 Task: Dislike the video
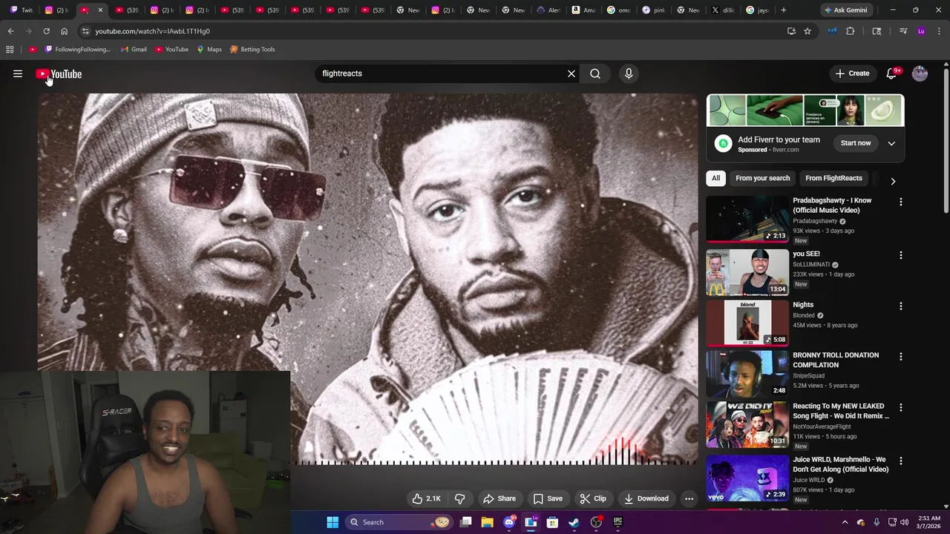click(459, 498)
